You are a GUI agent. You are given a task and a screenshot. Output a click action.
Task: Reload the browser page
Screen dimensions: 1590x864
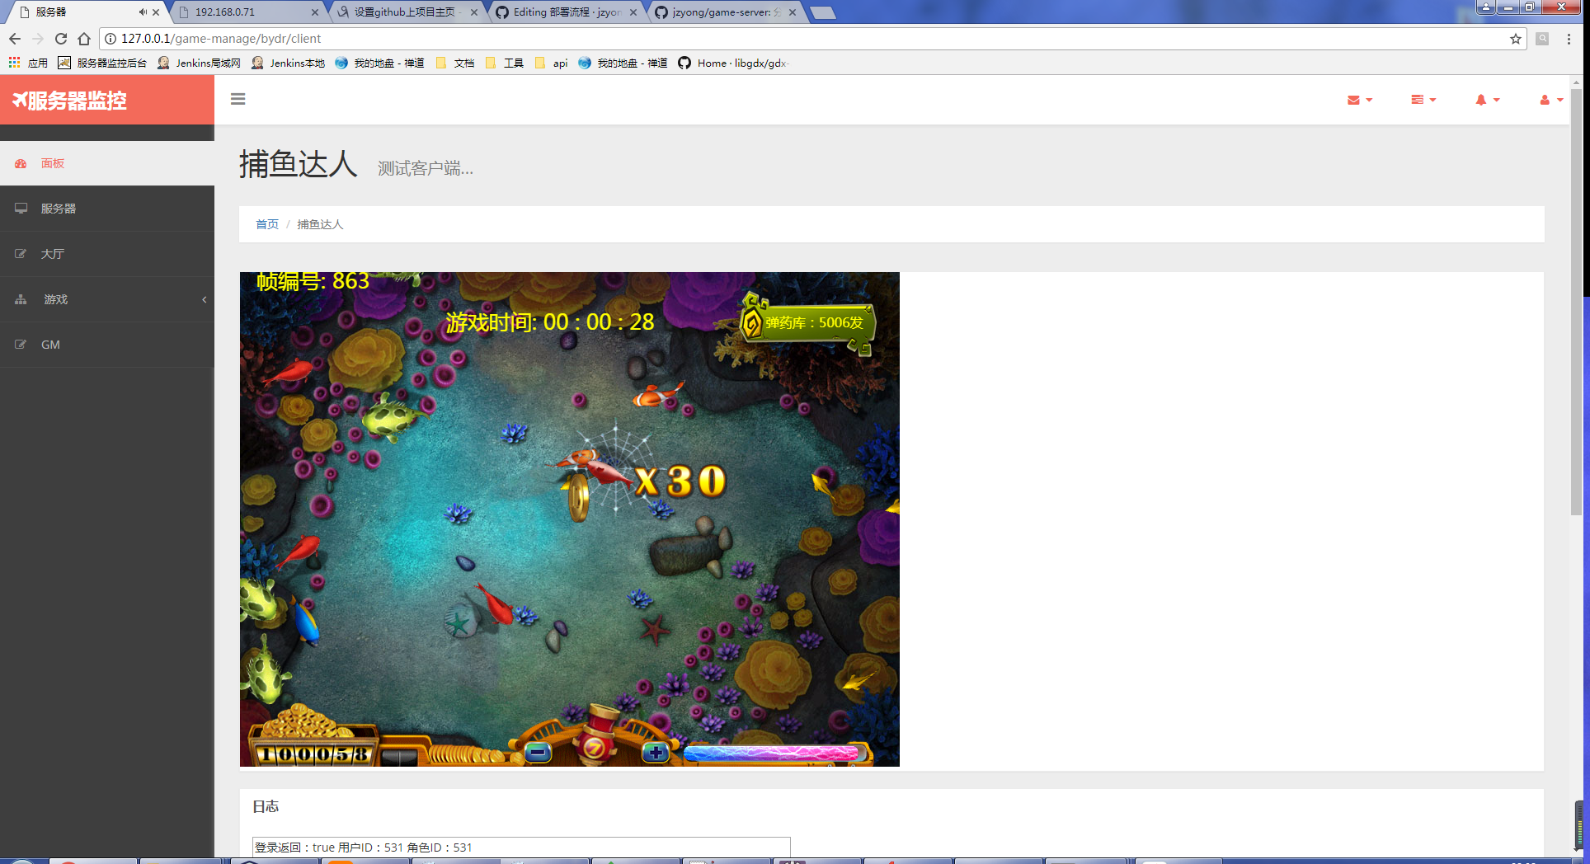pos(60,39)
